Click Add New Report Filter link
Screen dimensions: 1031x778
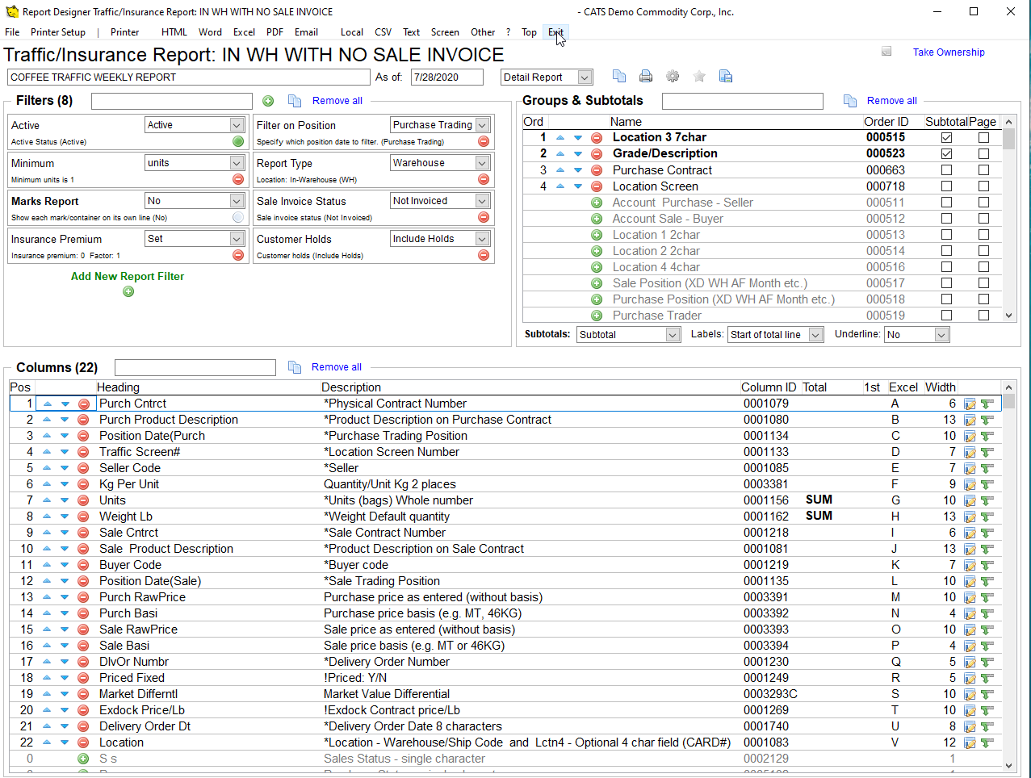click(128, 276)
